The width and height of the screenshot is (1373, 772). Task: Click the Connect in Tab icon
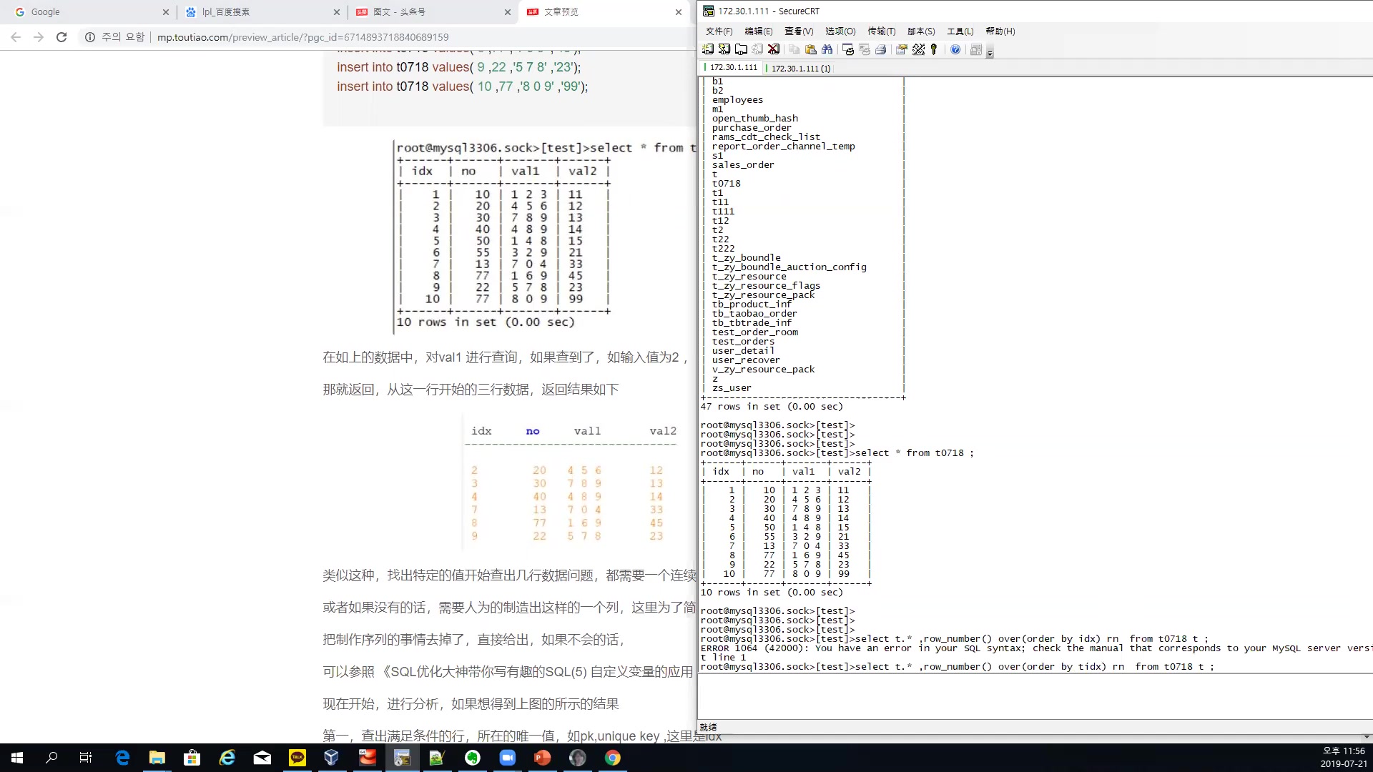[741, 49]
